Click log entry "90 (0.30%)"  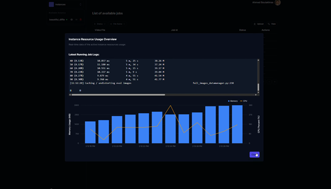point(77,79)
